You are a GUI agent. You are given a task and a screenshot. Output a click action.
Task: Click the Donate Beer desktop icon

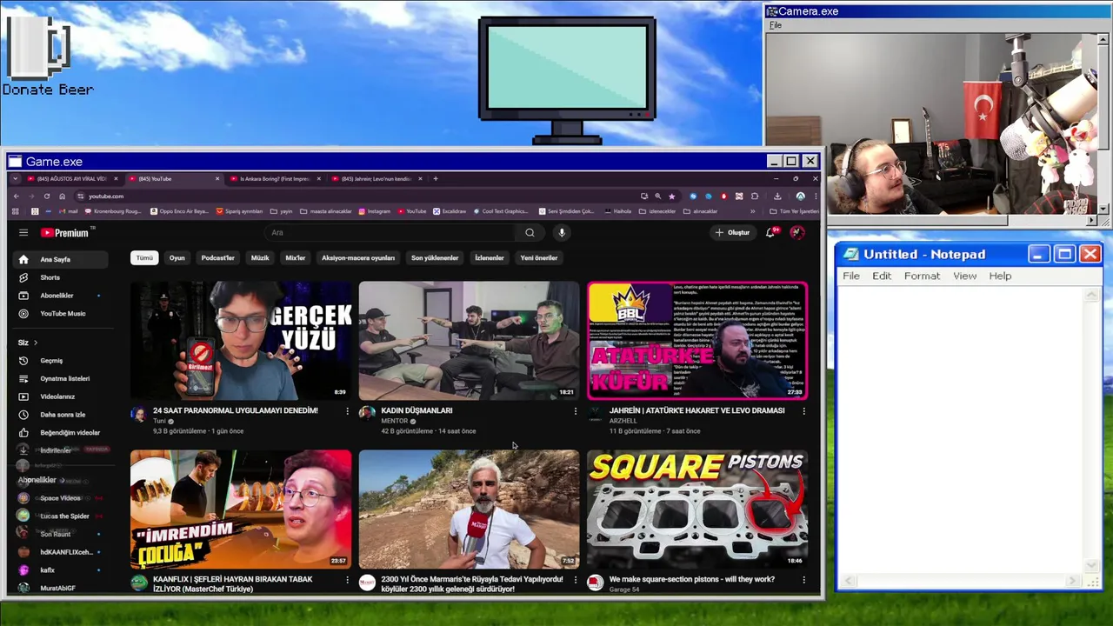(47, 54)
